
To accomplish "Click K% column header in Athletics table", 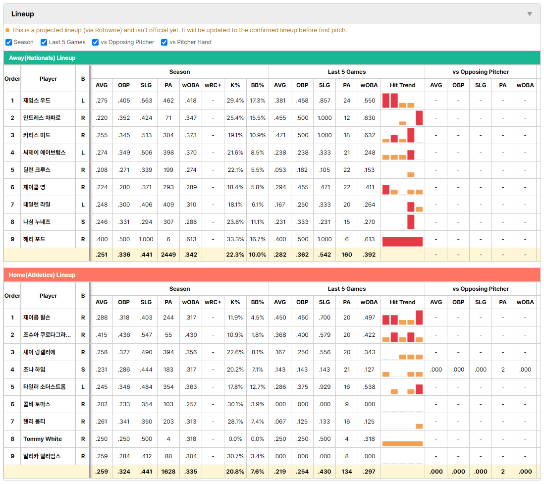I will 235,302.
